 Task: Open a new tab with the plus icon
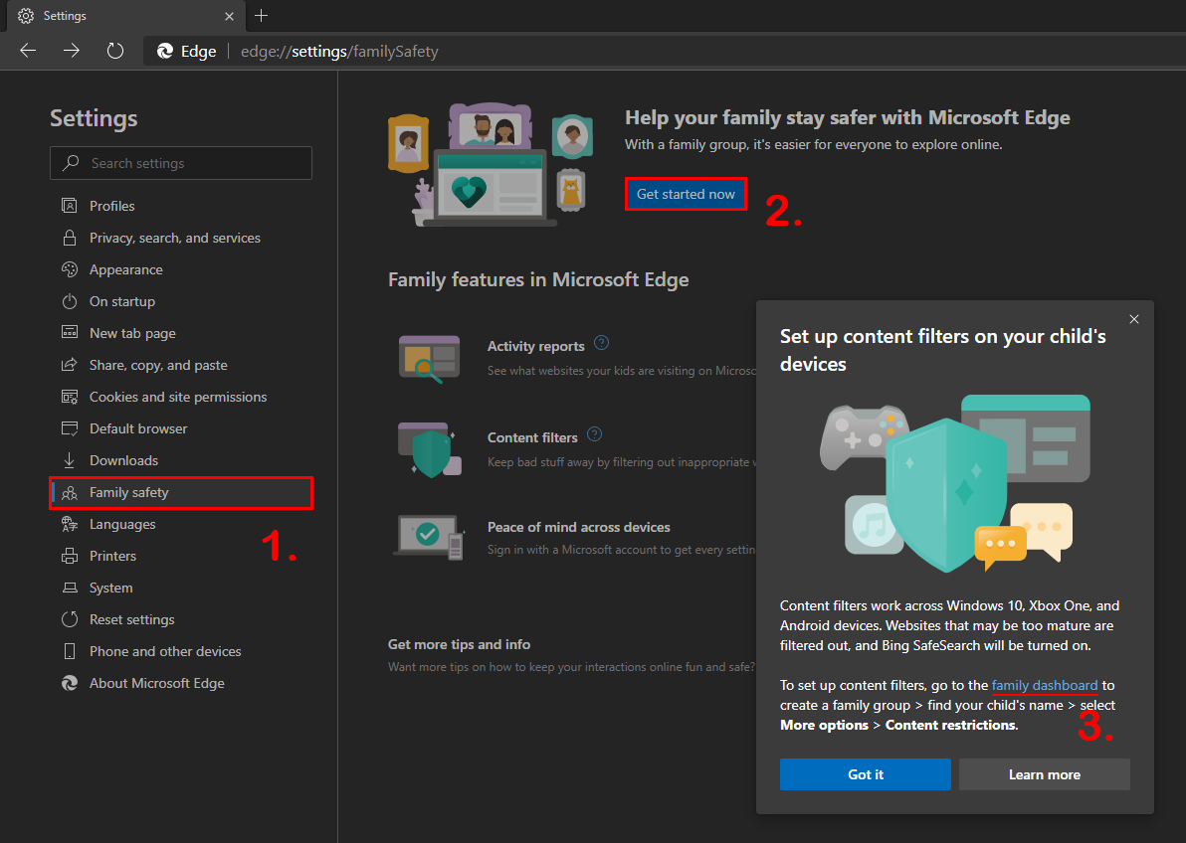tap(261, 15)
